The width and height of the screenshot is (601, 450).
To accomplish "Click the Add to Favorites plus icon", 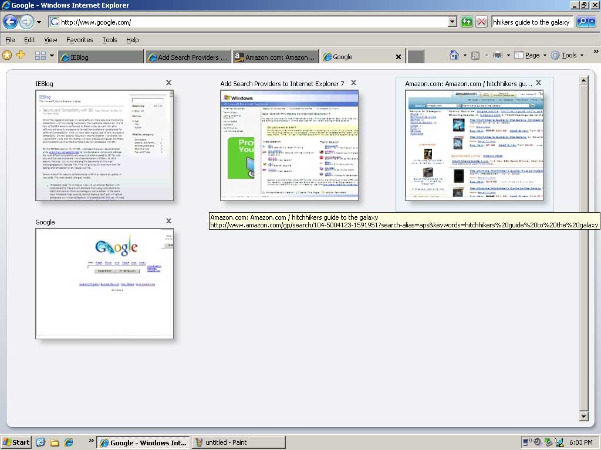I will click(x=21, y=55).
